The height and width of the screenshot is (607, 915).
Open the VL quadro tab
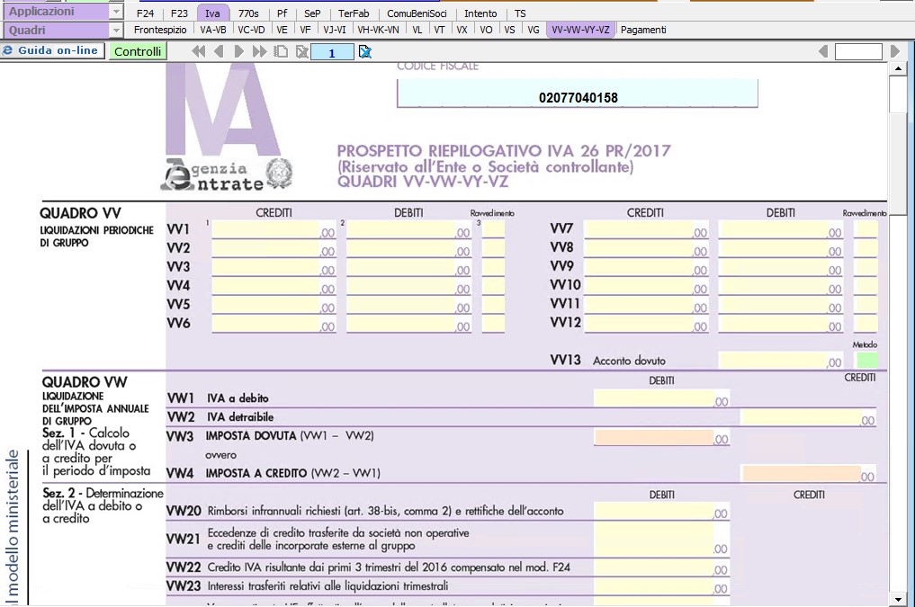pos(417,30)
